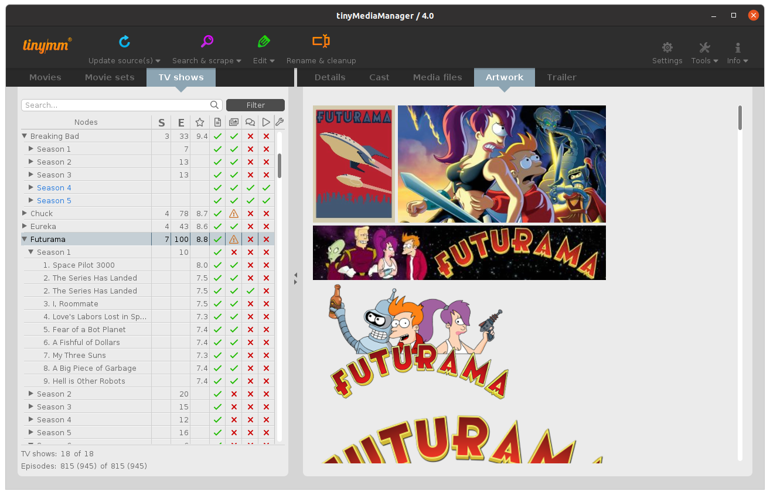This screenshot has width=770, height=495.
Task: Switch to the Movie sets tab
Action: (110, 77)
